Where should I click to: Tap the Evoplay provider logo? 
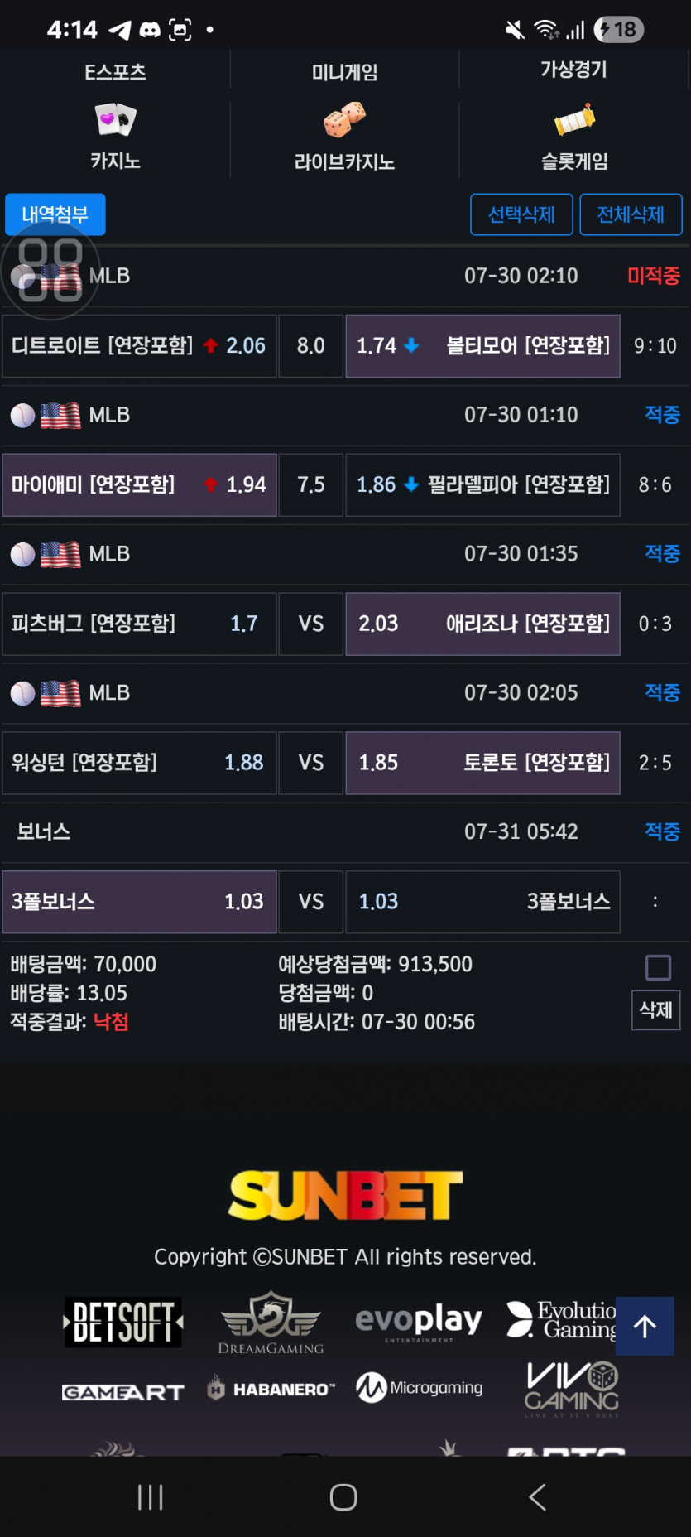(x=419, y=1321)
